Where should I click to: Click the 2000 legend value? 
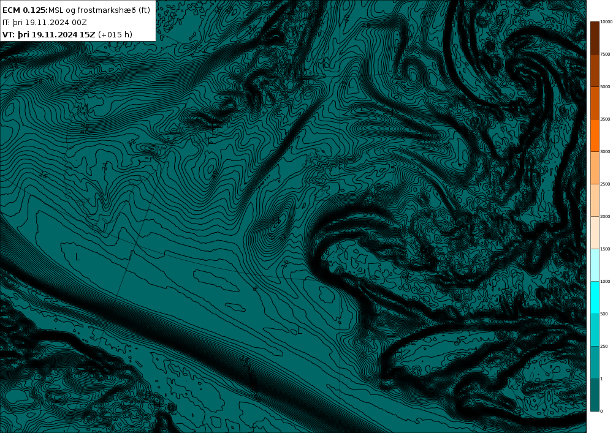pos(605,216)
